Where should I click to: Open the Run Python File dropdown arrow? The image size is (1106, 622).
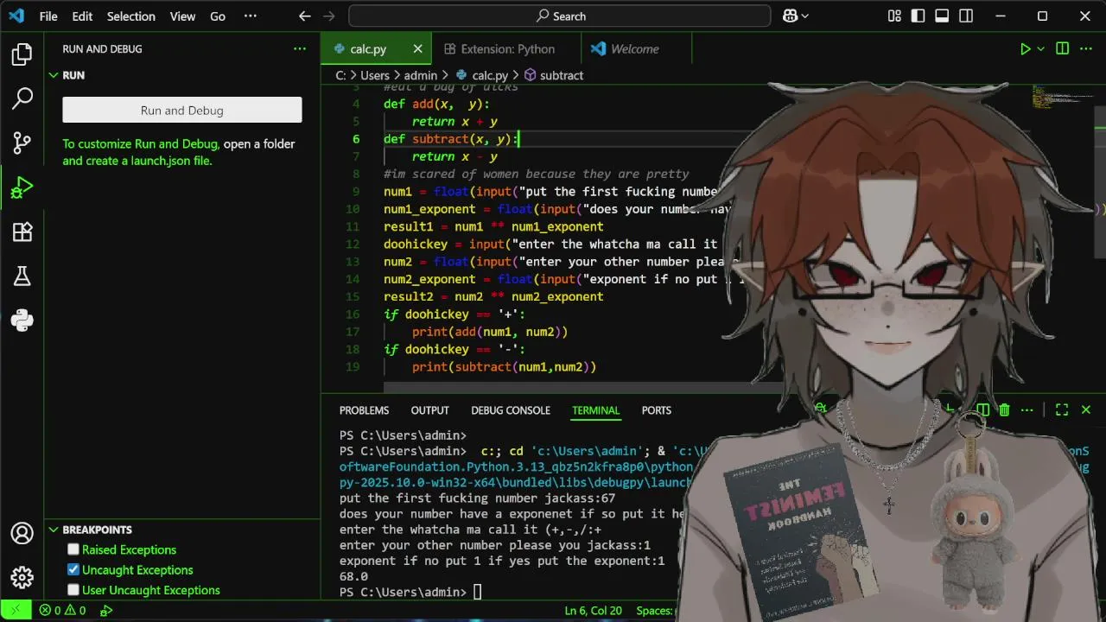click(x=1040, y=49)
